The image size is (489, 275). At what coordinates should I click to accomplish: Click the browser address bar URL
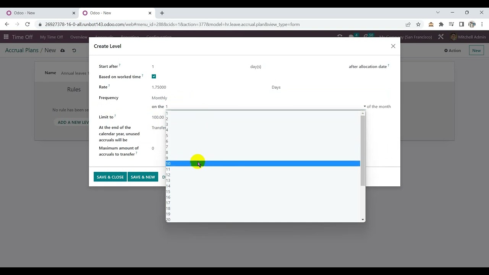(x=172, y=24)
